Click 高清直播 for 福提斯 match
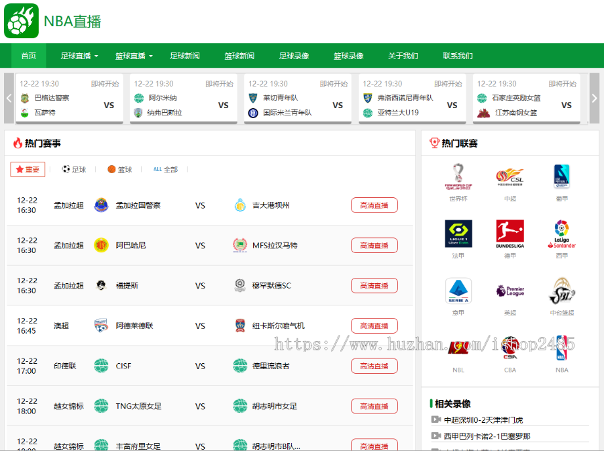The width and height of the screenshot is (604, 451). (x=374, y=285)
